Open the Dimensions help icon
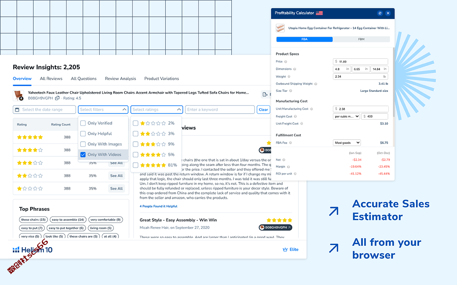 pyautogui.click(x=295, y=69)
